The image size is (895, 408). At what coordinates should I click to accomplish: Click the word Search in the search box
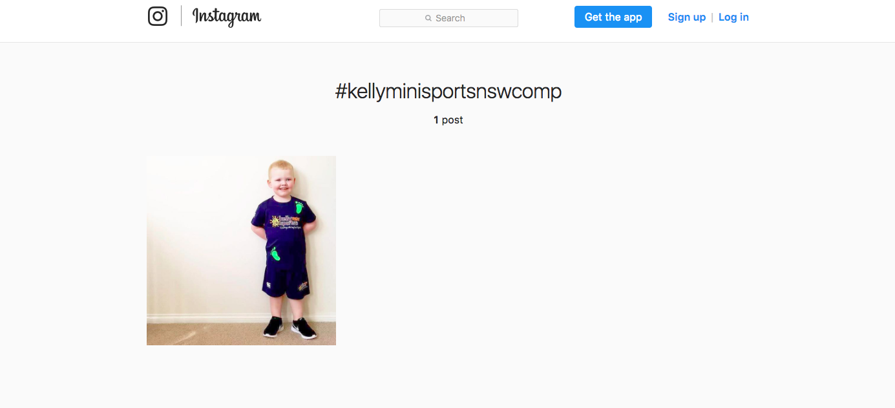click(x=450, y=18)
